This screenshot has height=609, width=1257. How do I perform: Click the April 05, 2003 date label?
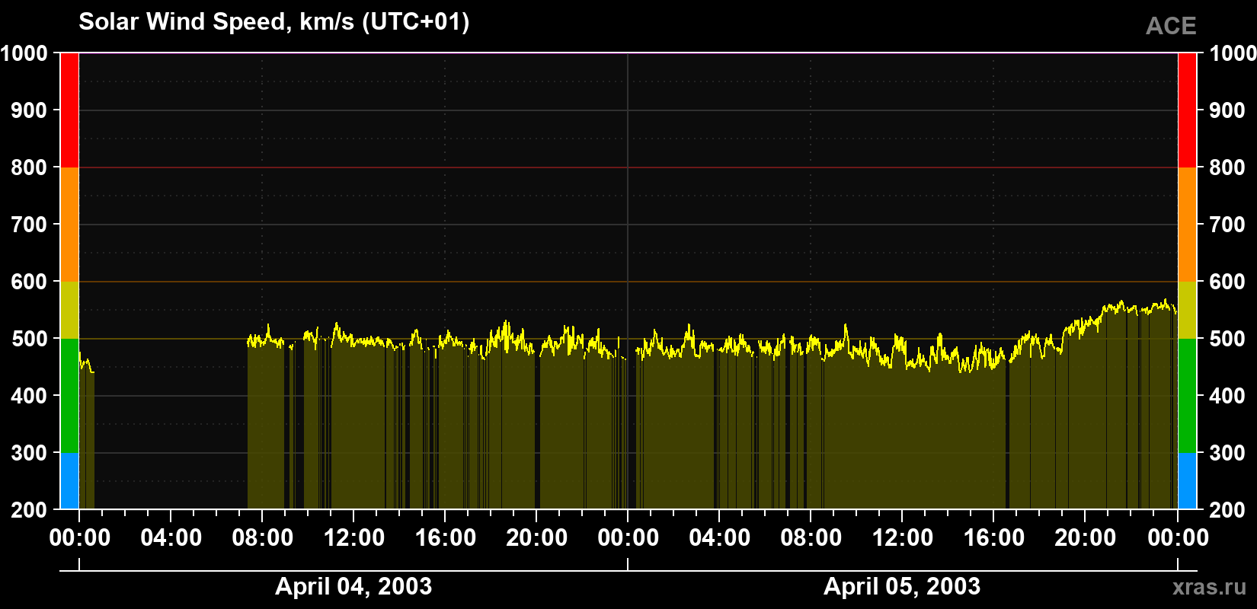pos(902,586)
